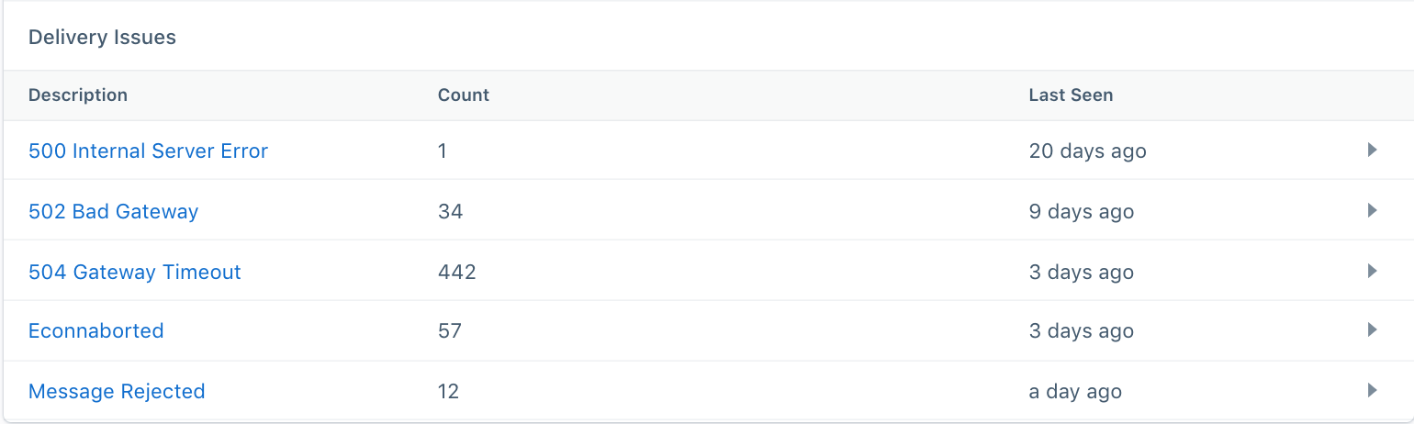Open the 500 Internal Server Error link

[148, 151]
